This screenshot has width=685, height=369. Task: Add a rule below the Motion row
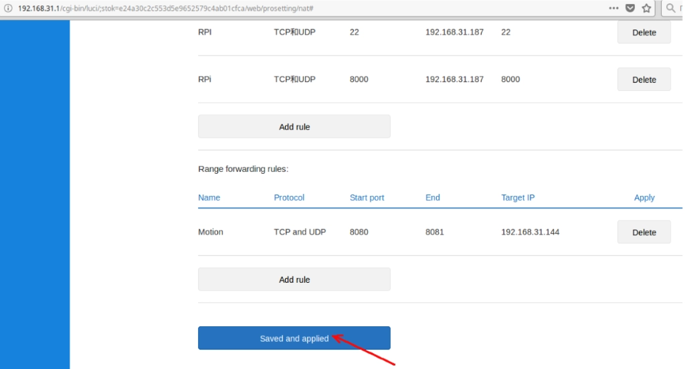click(x=294, y=279)
